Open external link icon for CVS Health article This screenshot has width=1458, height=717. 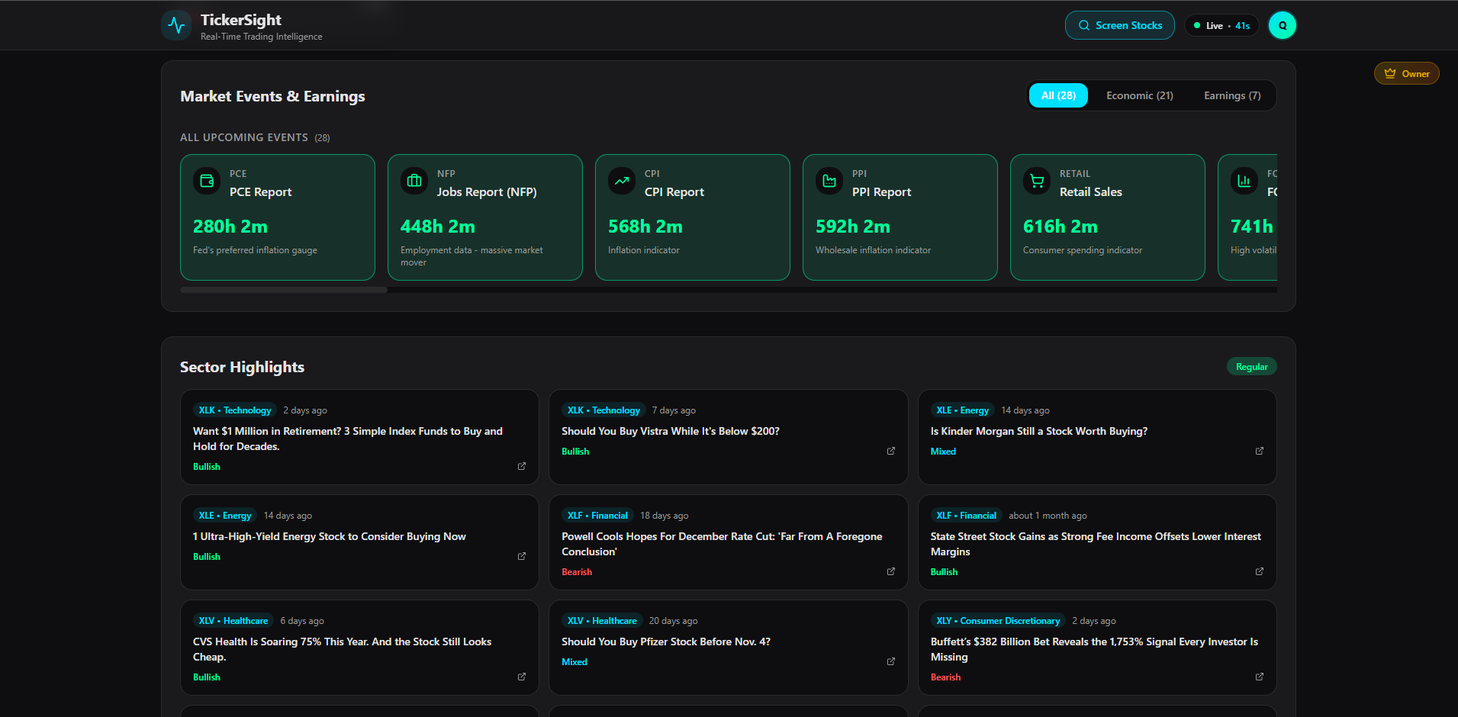click(522, 677)
